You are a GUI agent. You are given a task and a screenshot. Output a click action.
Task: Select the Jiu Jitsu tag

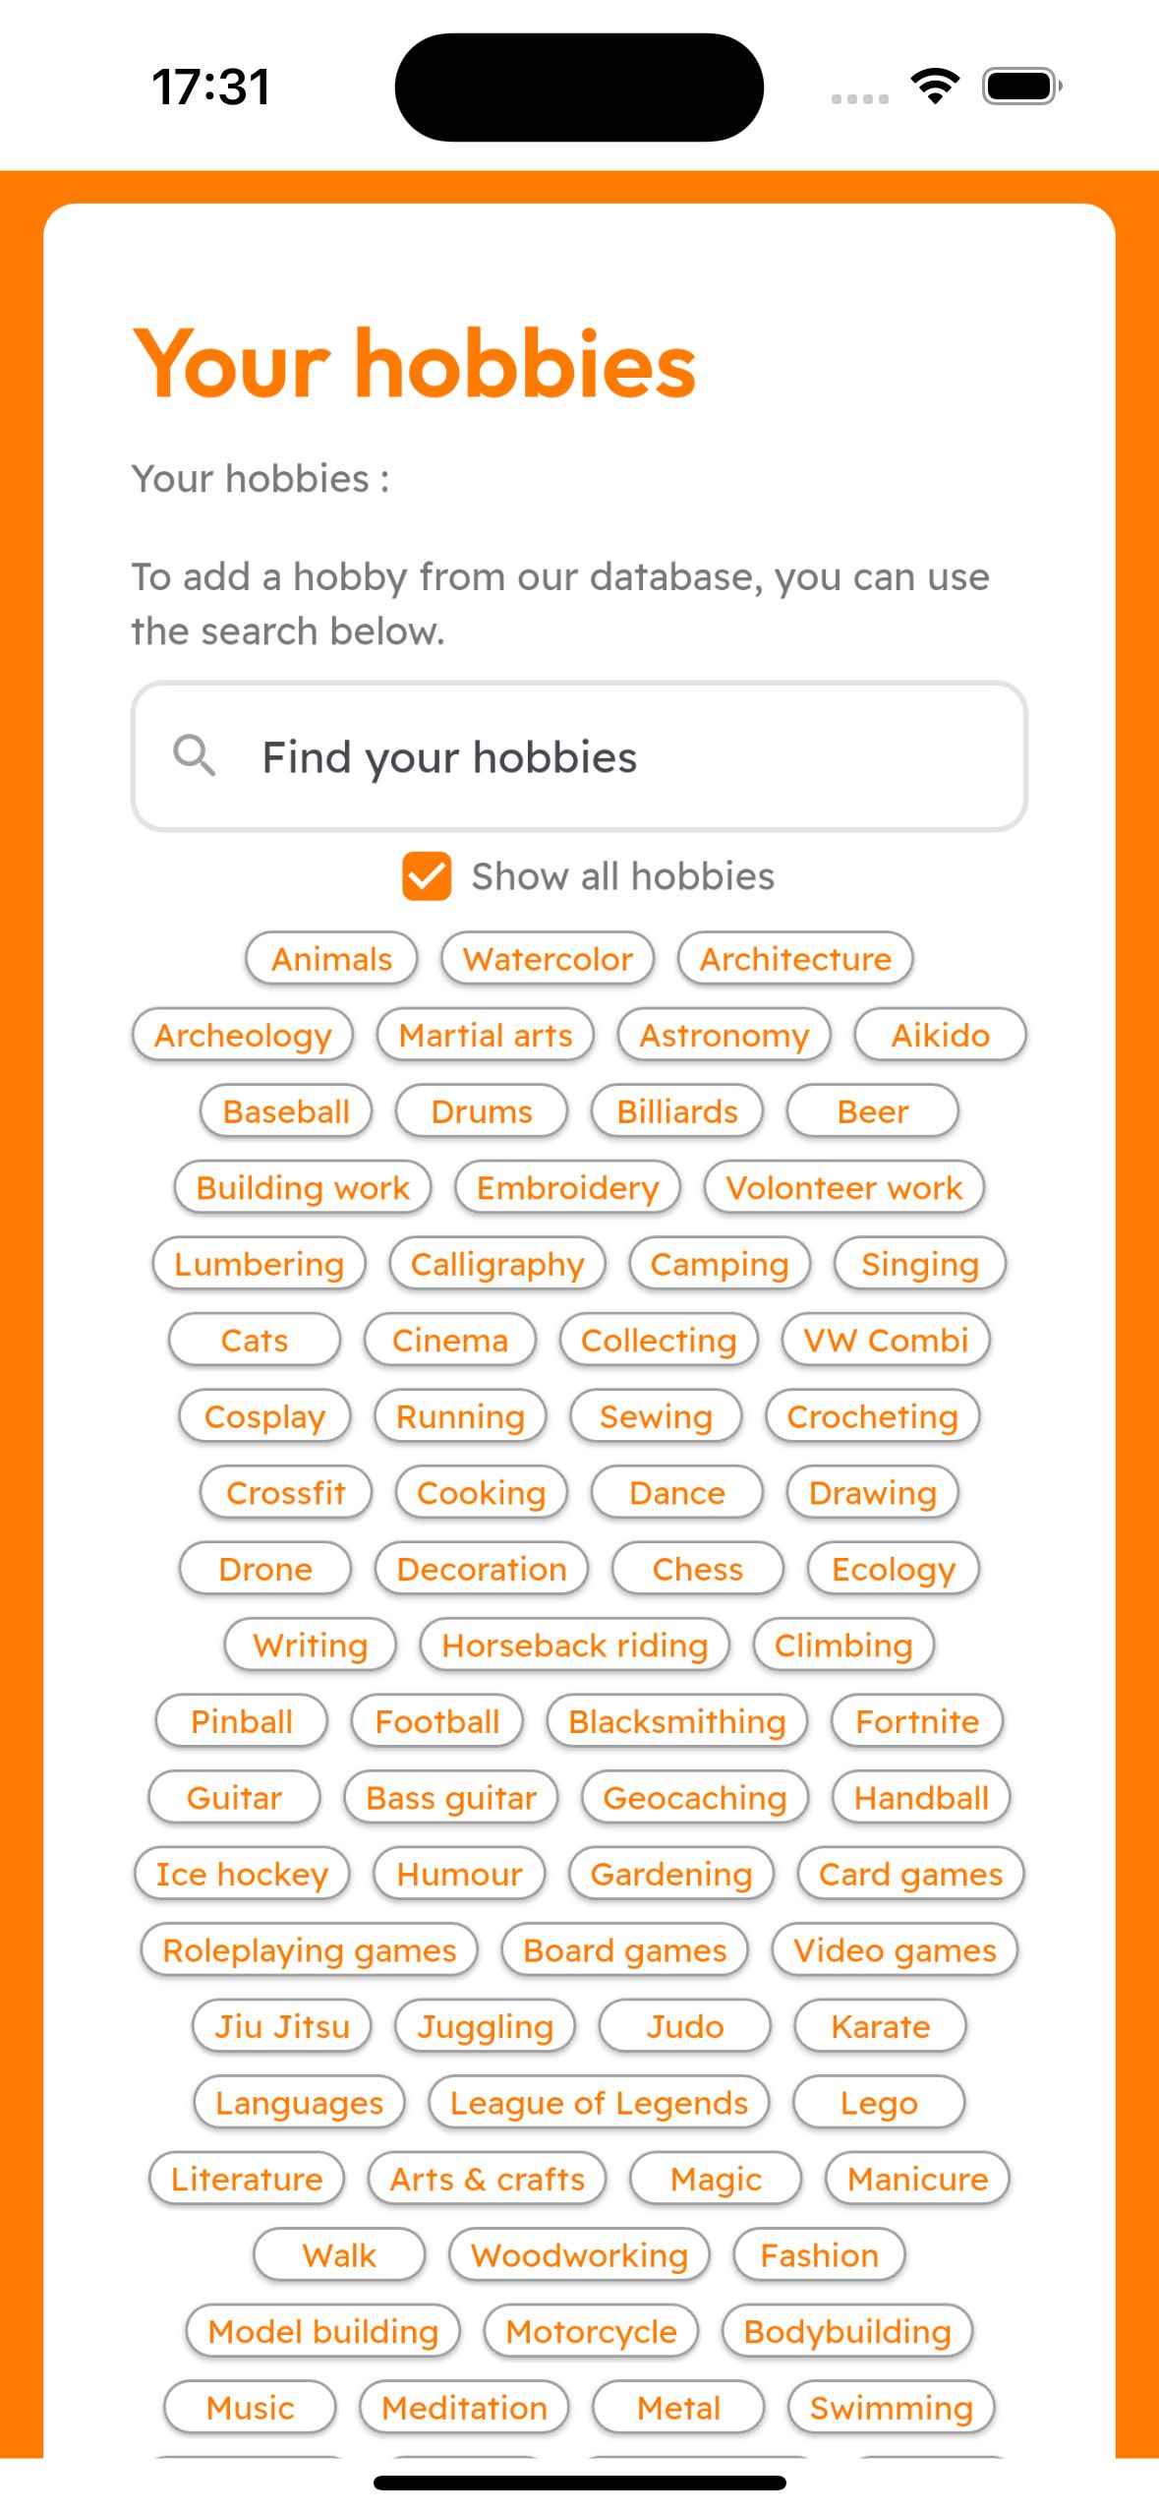coord(279,2026)
